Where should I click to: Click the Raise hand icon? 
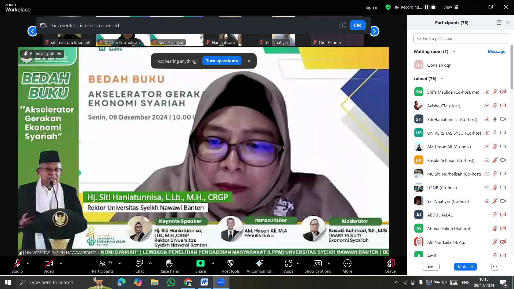[169, 264]
